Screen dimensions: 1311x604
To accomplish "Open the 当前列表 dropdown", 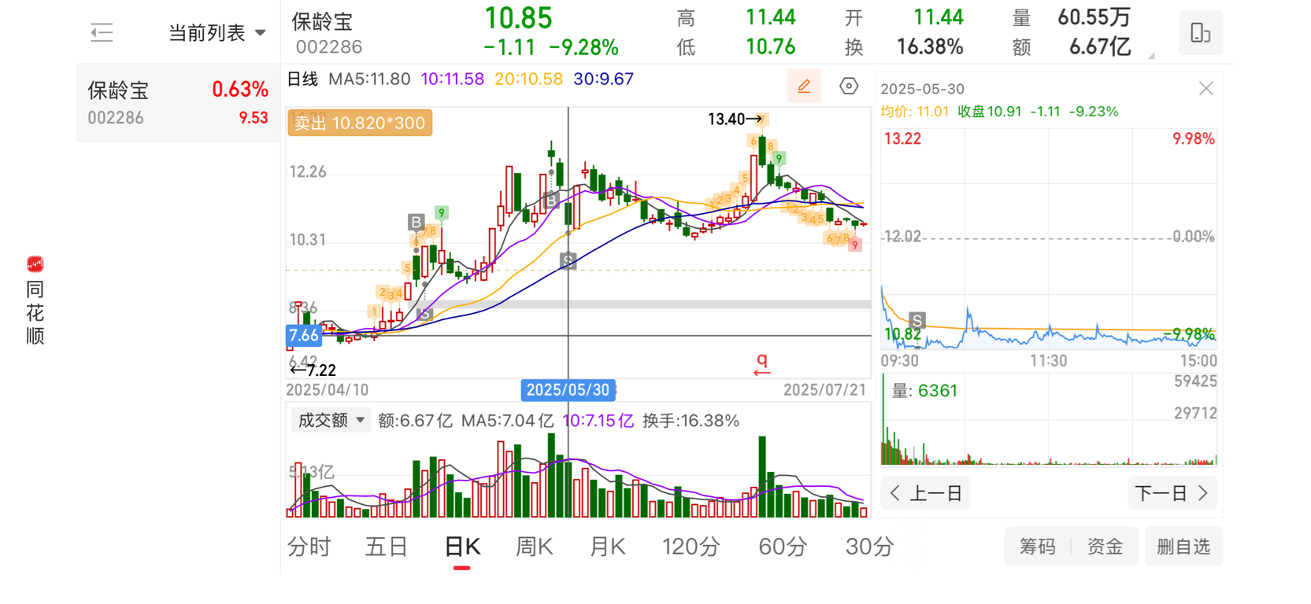I will [x=217, y=33].
